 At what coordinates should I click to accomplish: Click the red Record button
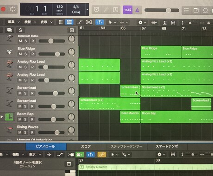coord(3,9)
